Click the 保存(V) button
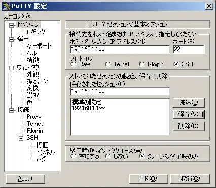Screen dimensions: 216x188 [189, 114]
